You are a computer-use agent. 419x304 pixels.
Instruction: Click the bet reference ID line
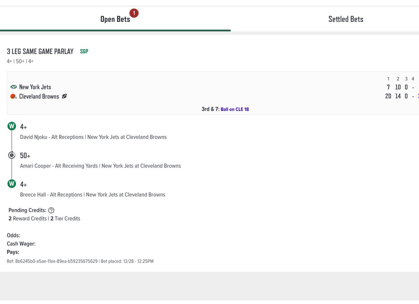tap(80, 261)
